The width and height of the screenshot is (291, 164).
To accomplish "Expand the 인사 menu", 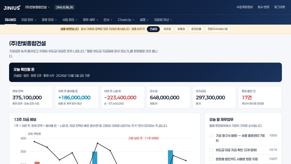I will 108,20.
